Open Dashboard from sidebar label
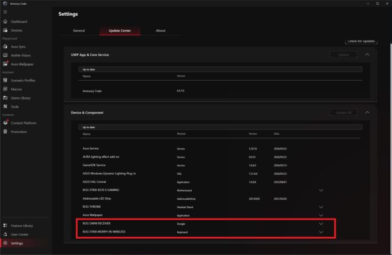This screenshot has width=392, height=255. pyautogui.click(x=19, y=21)
